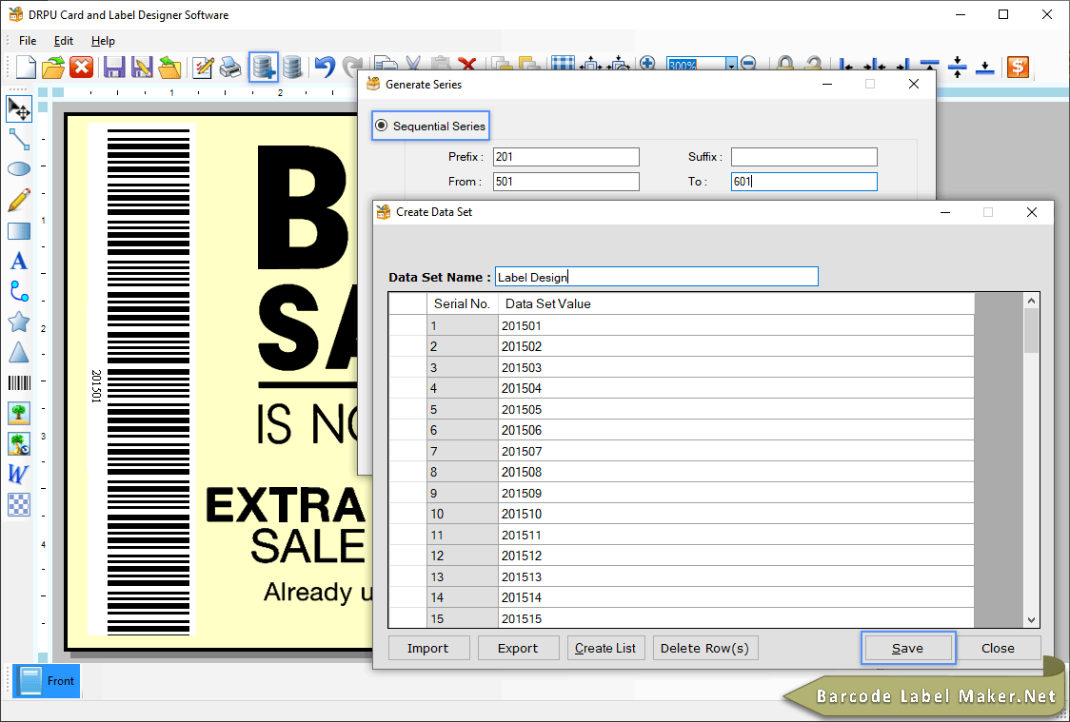The image size is (1070, 722).
Task: Click the dollar sign icon in the toolbar
Action: coord(1018,67)
